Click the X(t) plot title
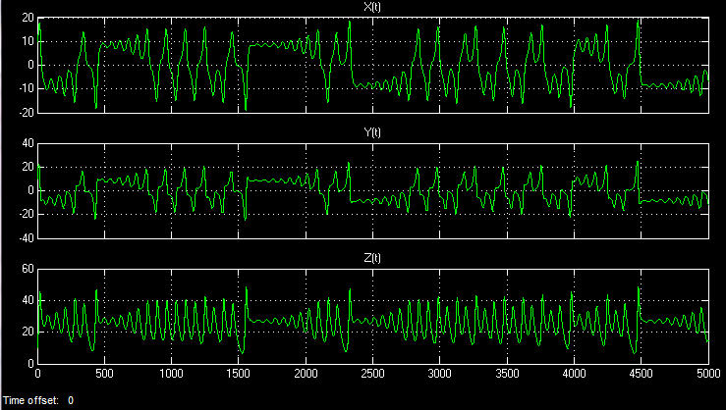Viewport: 726px width, 410px height. 372,7
